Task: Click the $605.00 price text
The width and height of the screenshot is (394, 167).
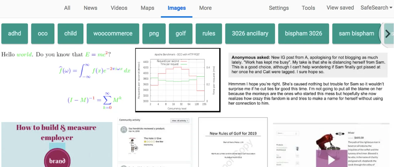Action: [359, 138]
